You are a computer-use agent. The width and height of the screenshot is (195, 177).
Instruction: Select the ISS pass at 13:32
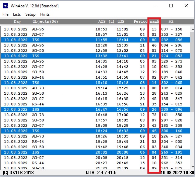pos(95,56)
